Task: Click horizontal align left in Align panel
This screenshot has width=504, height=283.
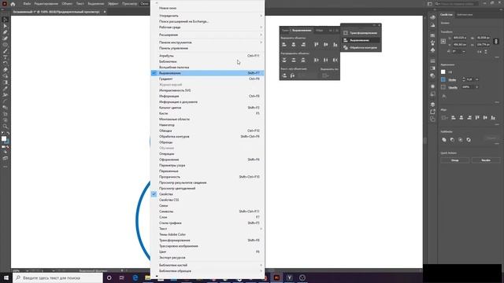Action: (x=284, y=45)
